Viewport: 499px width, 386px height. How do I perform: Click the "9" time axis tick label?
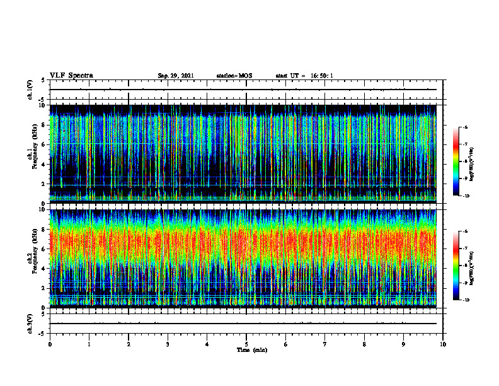tap(403, 344)
